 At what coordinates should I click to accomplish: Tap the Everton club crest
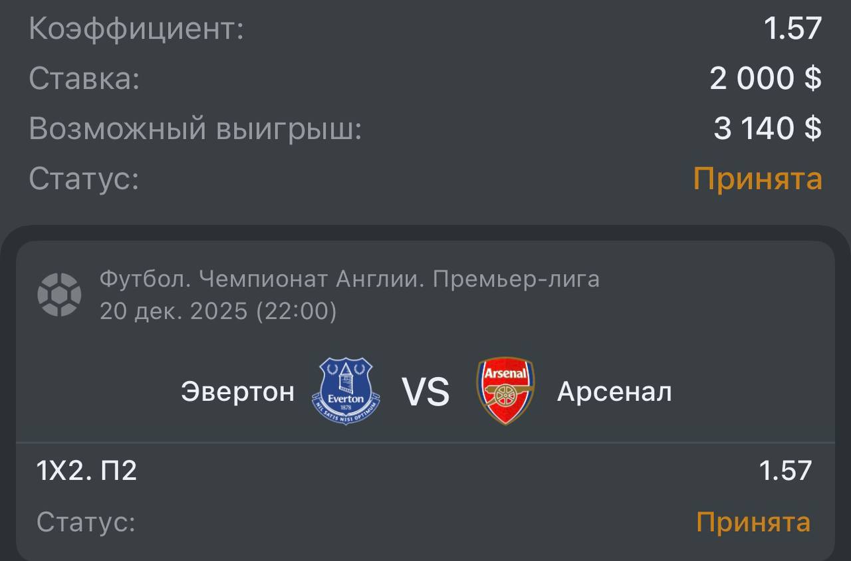point(346,391)
